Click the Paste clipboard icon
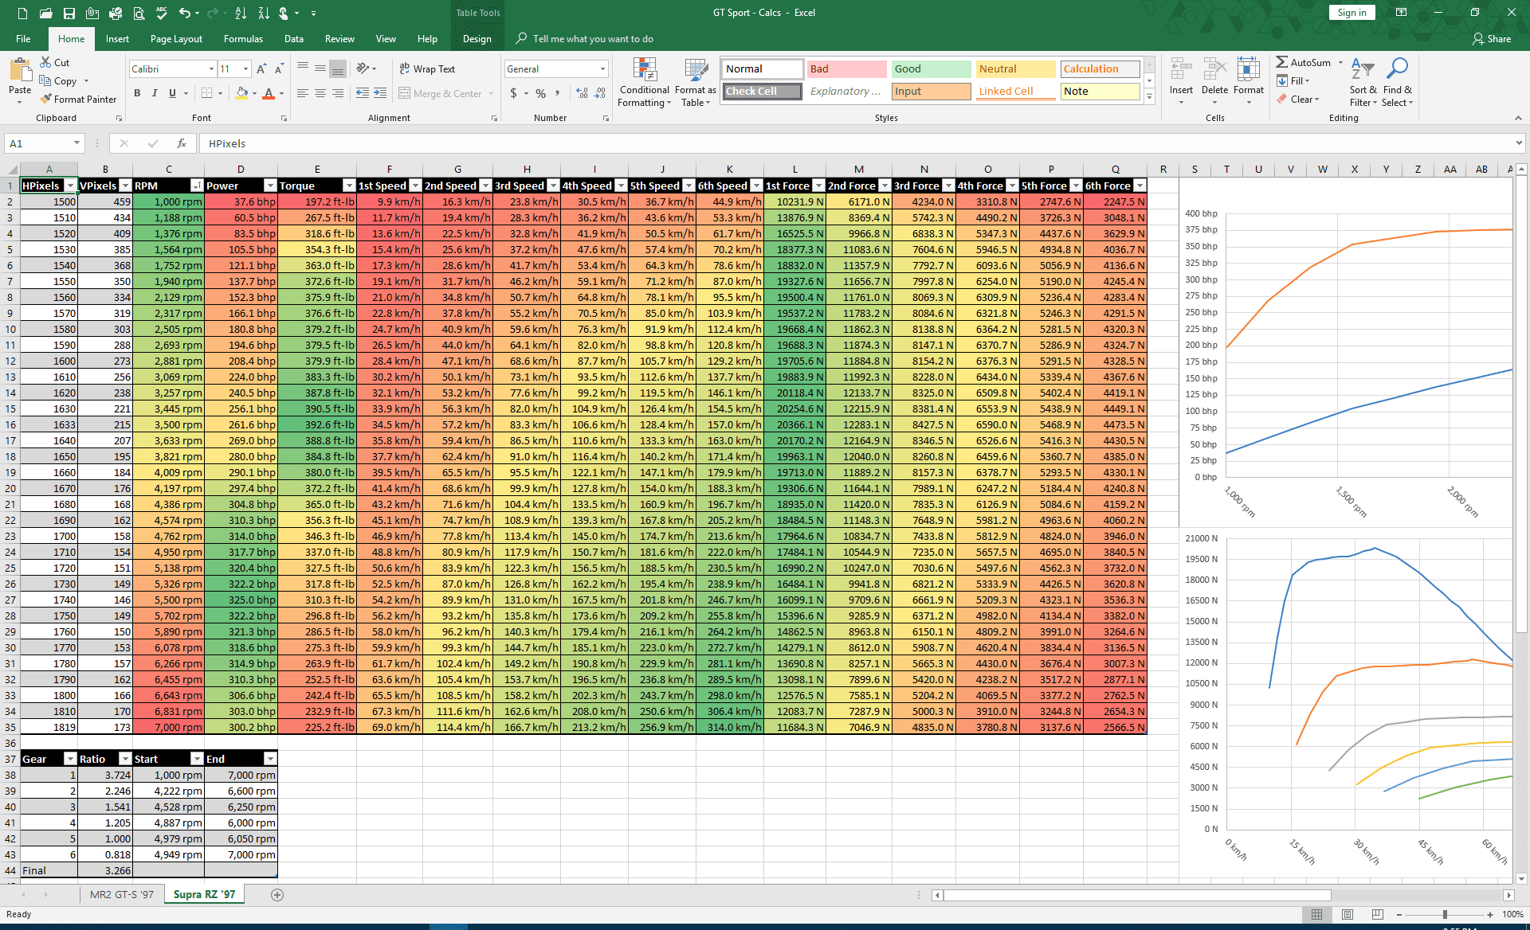The image size is (1530, 930). [x=20, y=72]
